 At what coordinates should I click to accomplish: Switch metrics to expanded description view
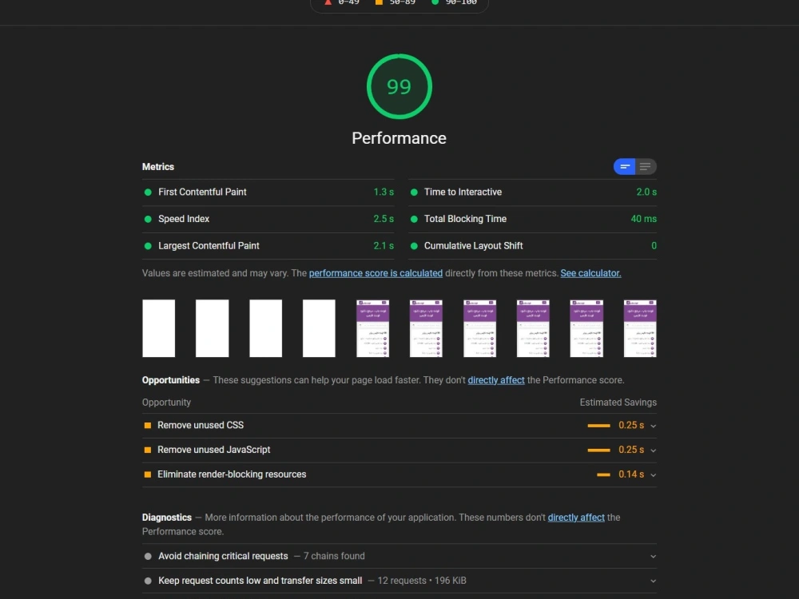[x=646, y=167]
